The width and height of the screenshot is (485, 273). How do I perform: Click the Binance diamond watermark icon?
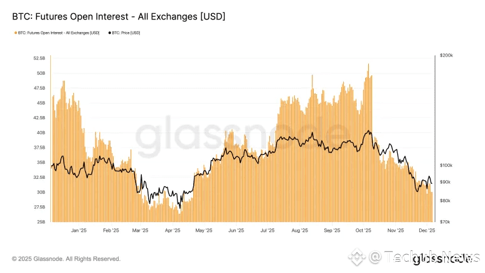pos(357,257)
